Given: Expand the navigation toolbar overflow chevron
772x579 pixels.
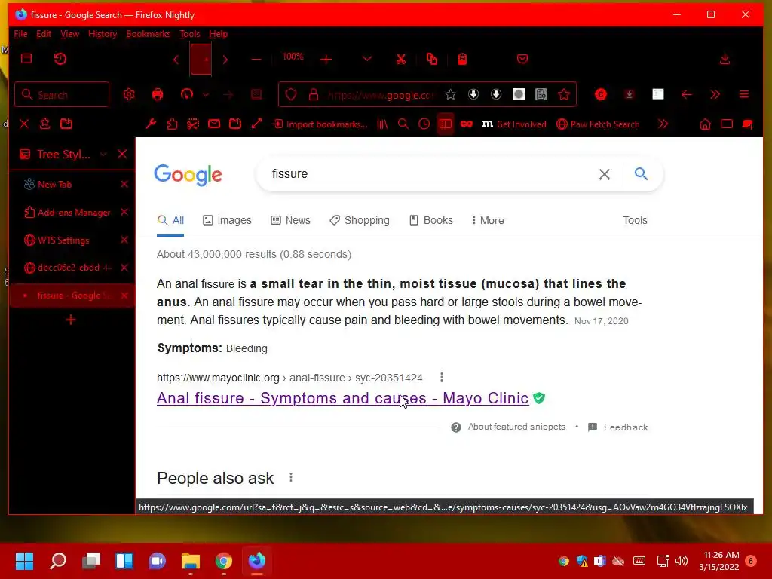Looking at the screenshot, I should (x=715, y=94).
